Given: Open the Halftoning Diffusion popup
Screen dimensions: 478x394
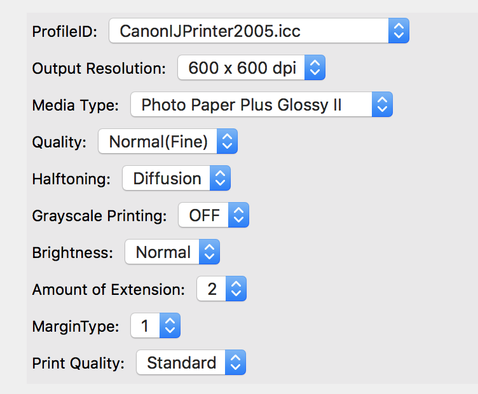Looking at the screenshot, I should [167, 179].
